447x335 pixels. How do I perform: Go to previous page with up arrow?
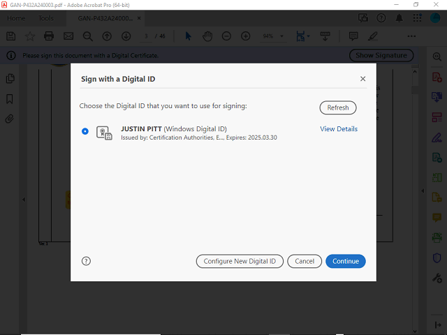coord(107,36)
